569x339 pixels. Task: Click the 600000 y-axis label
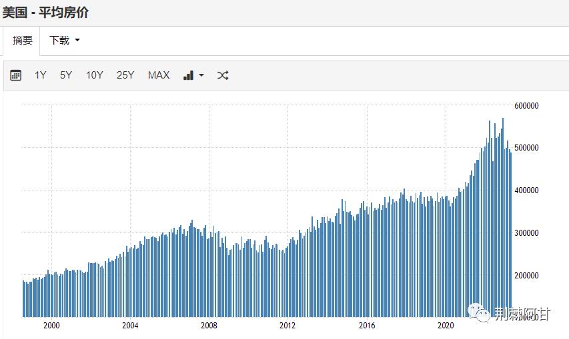point(526,106)
